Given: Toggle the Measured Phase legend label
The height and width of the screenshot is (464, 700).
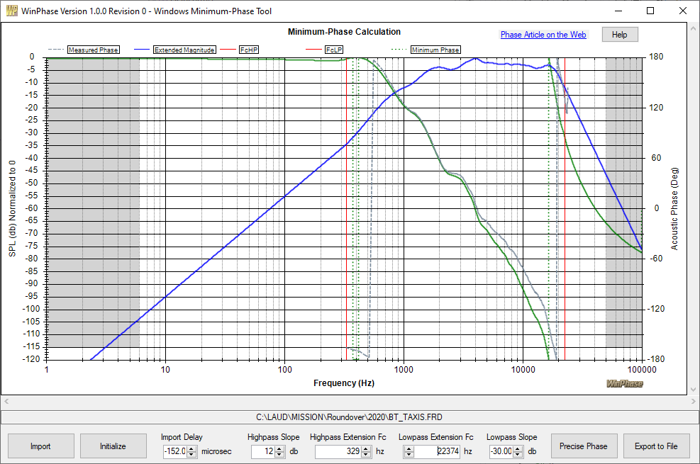Looking at the screenshot, I should tap(92, 50).
